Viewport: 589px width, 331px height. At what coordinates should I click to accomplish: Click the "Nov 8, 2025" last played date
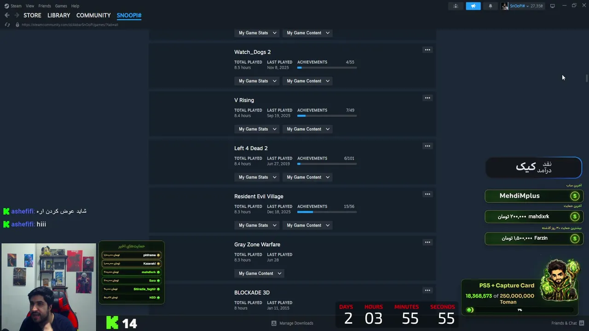(x=278, y=68)
